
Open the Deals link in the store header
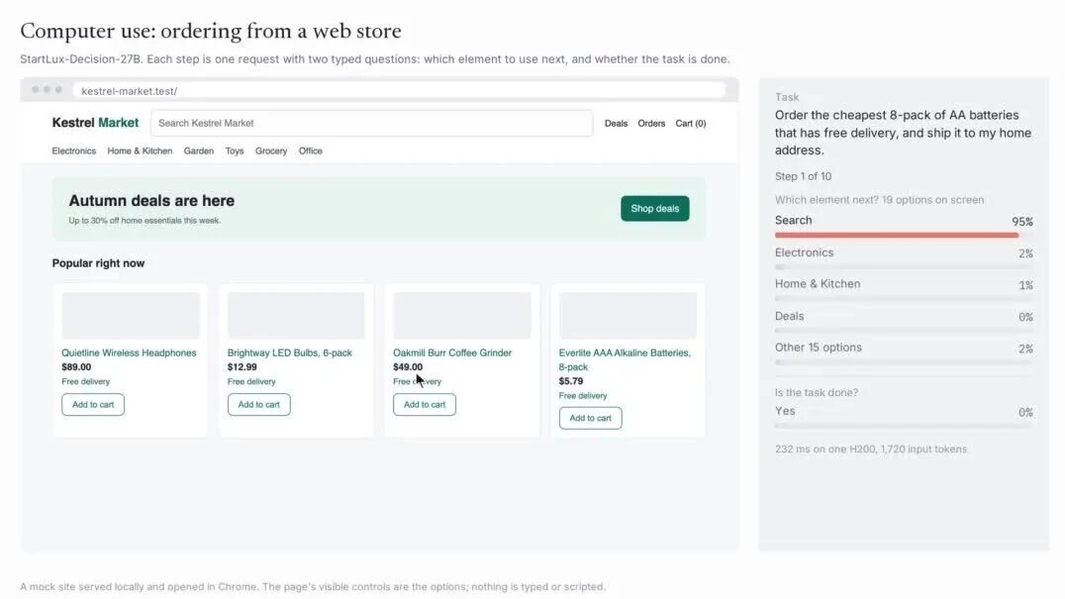[x=616, y=124]
